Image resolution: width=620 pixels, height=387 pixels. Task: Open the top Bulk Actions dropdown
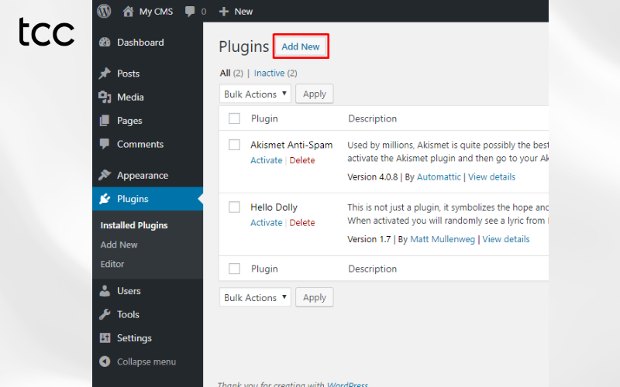click(x=255, y=94)
